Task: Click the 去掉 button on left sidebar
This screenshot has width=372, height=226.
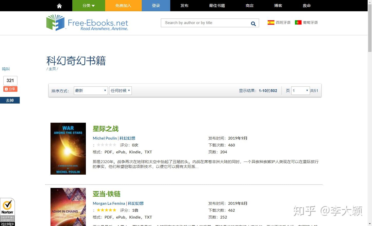Action: tap(10, 100)
